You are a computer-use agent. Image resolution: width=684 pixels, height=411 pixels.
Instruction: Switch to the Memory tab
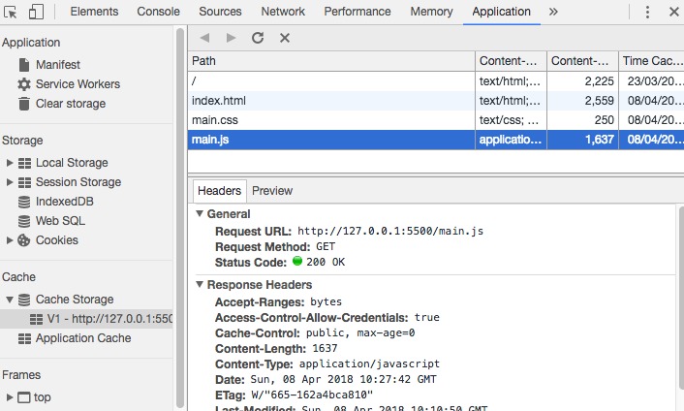click(x=431, y=12)
